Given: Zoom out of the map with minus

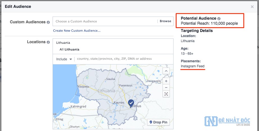Looking at the screenshot, I should pyautogui.click(x=166, y=87).
